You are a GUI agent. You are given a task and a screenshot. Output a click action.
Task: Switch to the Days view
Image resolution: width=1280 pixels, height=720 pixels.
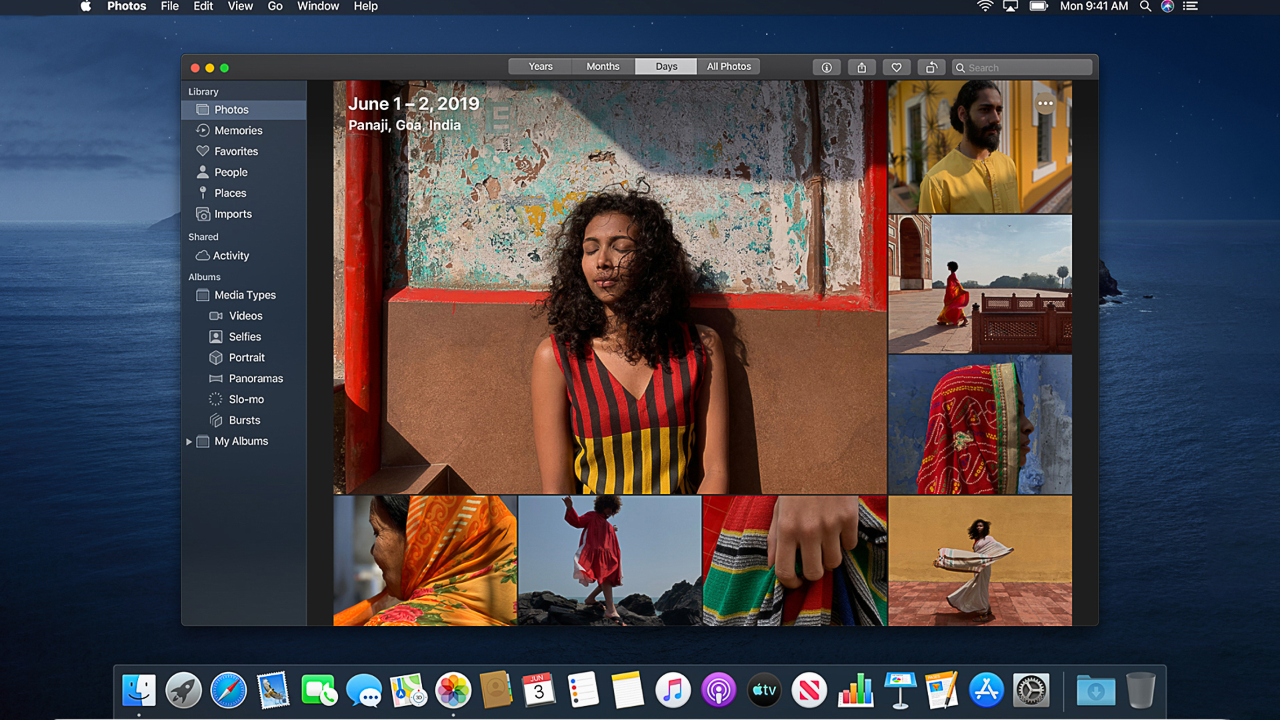pos(666,67)
